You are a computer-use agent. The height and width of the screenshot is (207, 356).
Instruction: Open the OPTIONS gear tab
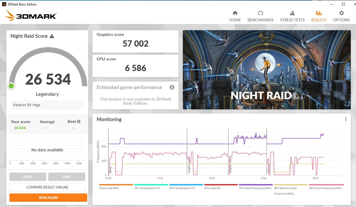(x=341, y=16)
